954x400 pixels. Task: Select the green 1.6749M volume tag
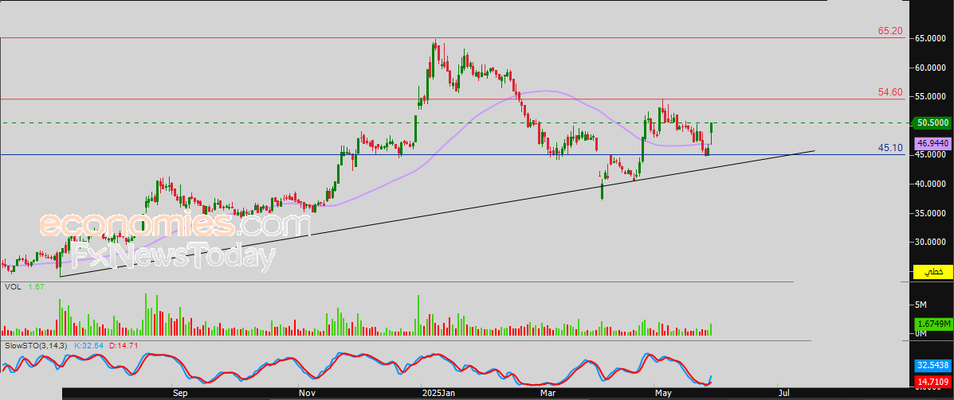pos(932,324)
